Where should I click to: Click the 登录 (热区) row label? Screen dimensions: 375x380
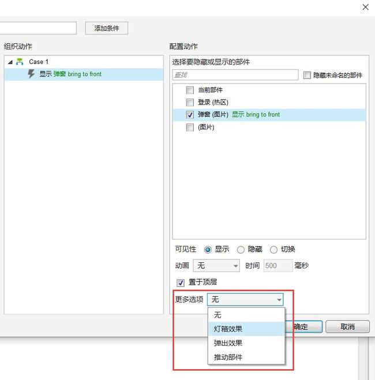[213, 102]
